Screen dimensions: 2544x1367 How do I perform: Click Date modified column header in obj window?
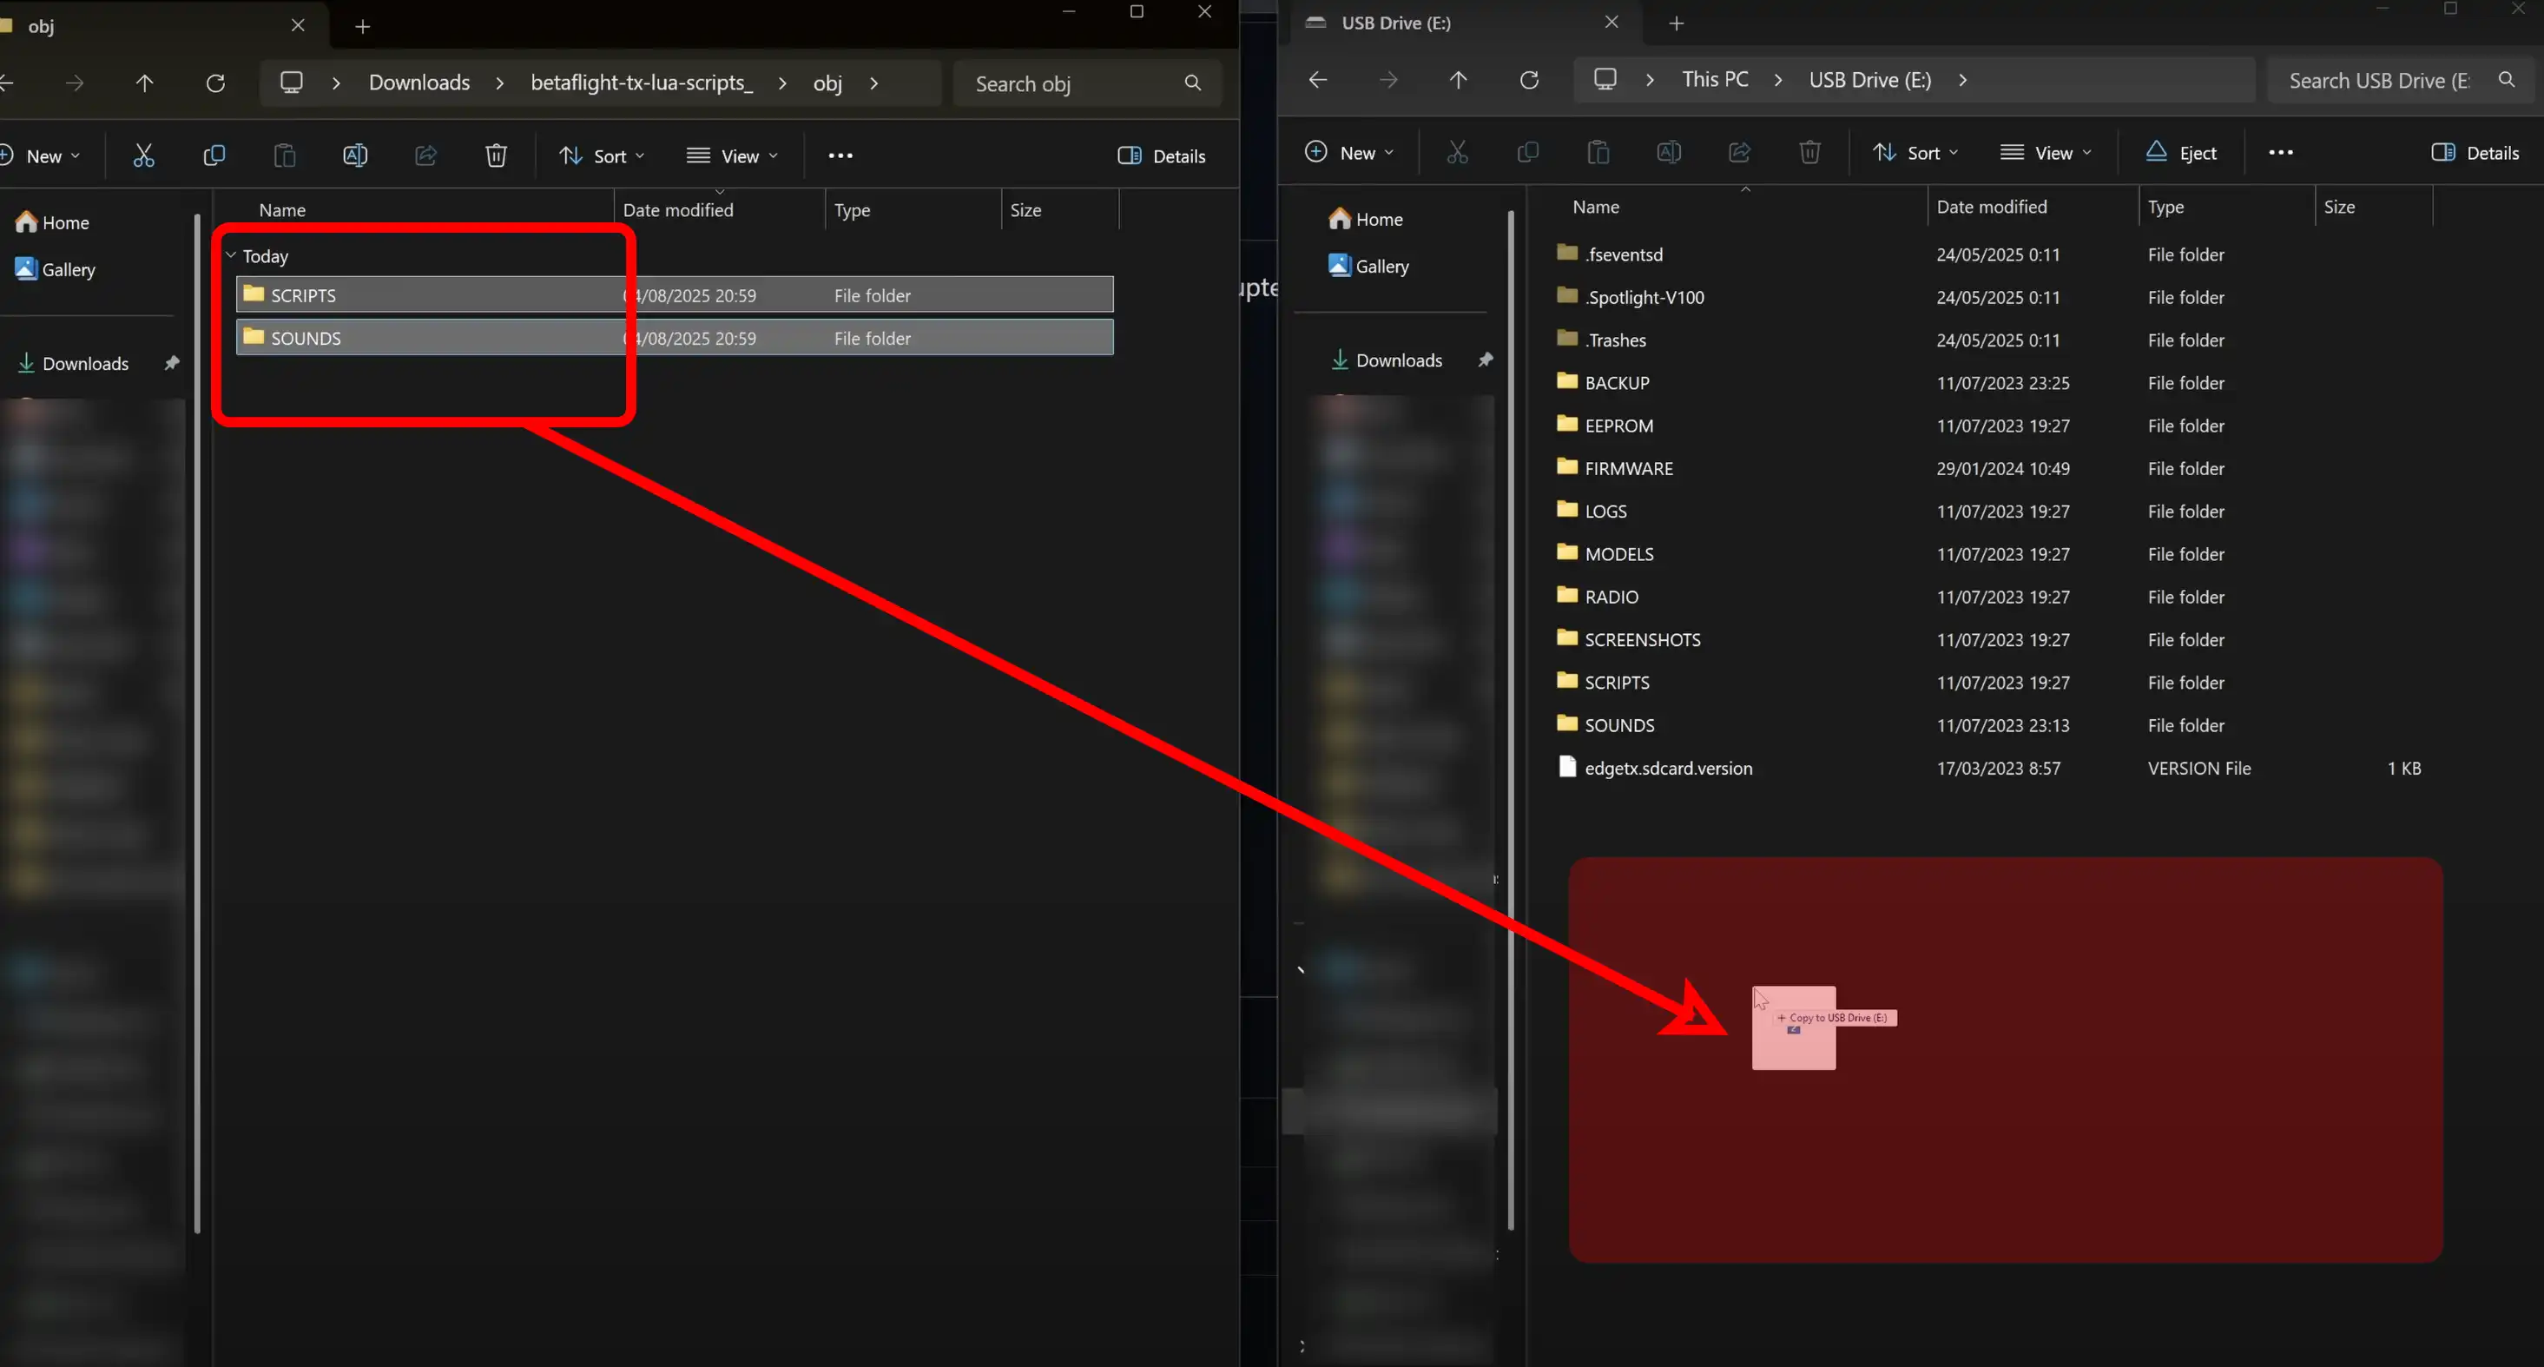tap(678, 210)
